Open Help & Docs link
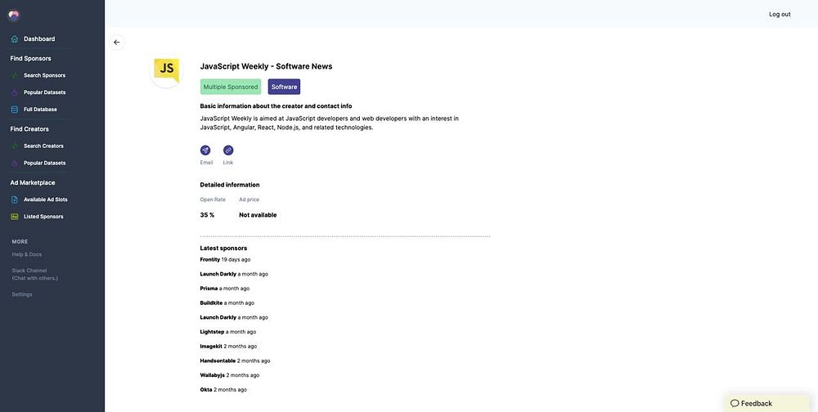Viewport: 818px width, 412px height. click(27, 254)
